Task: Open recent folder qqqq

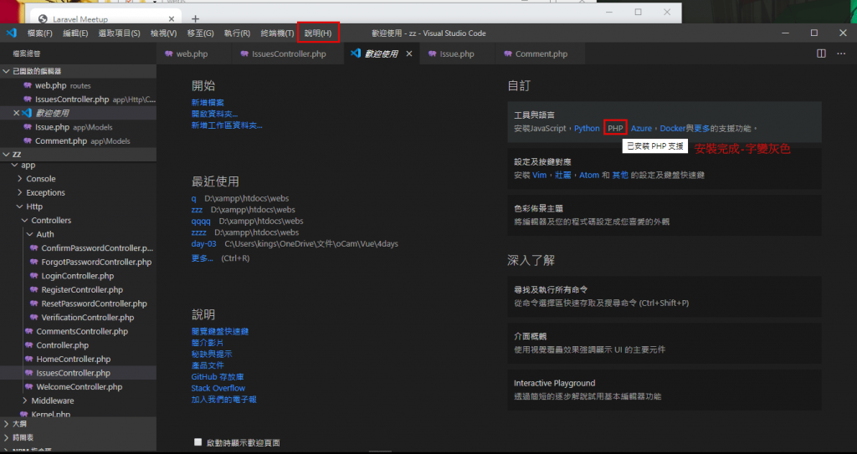Action: click(201, 222)
